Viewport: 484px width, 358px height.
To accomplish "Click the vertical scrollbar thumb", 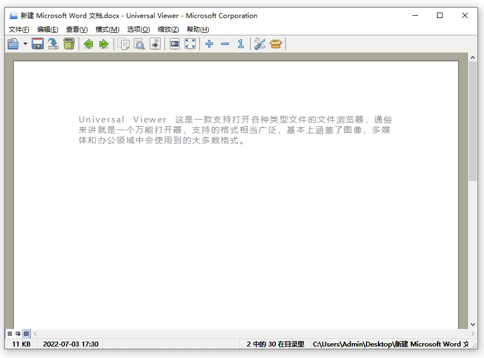I will tap(473, 121).
